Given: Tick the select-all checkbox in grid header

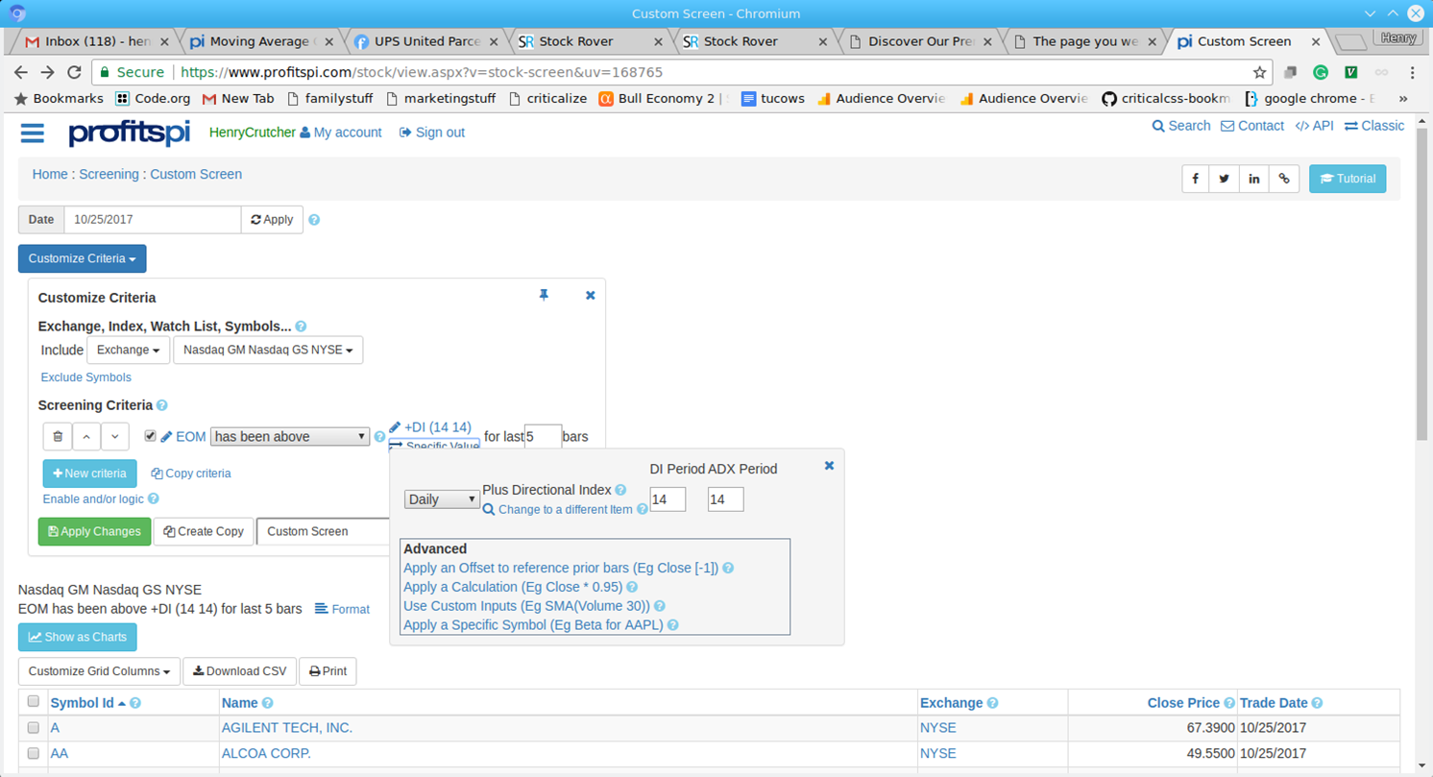Looking at the screenshot, I should click(34, 701).
